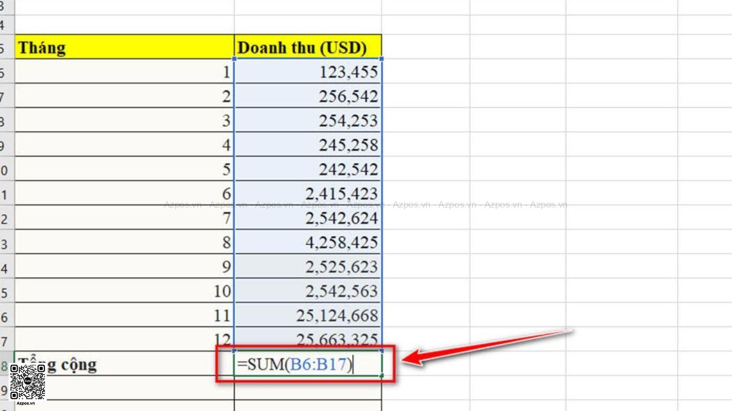The width and height of the screenshot is (732, 411).
Task: Select month cell with value 9
Action: (124, 267)
